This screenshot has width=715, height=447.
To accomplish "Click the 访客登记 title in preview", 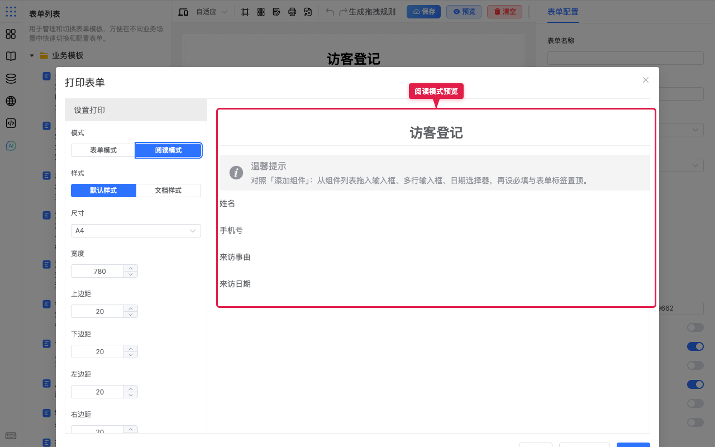I will tap(436, 132).
